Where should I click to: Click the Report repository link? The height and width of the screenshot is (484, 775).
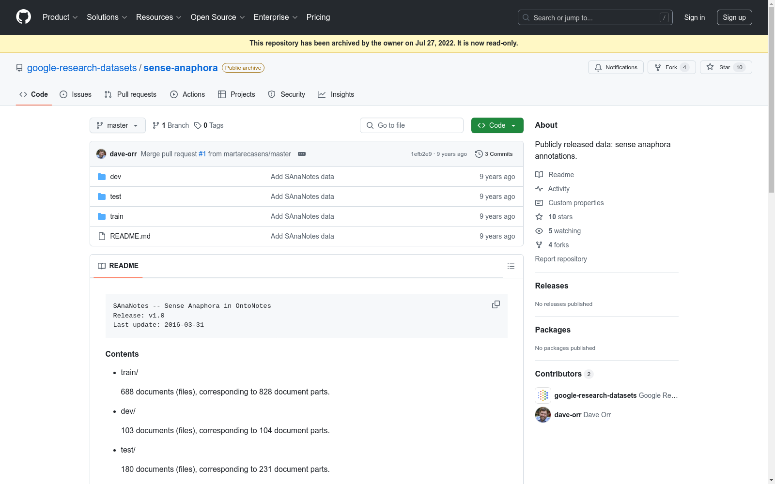click(561, 259)
